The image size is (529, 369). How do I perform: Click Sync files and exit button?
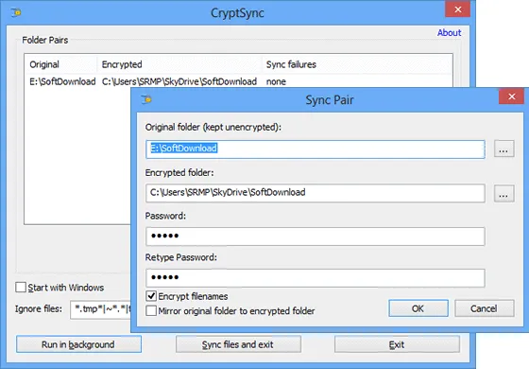click(238, 344)
